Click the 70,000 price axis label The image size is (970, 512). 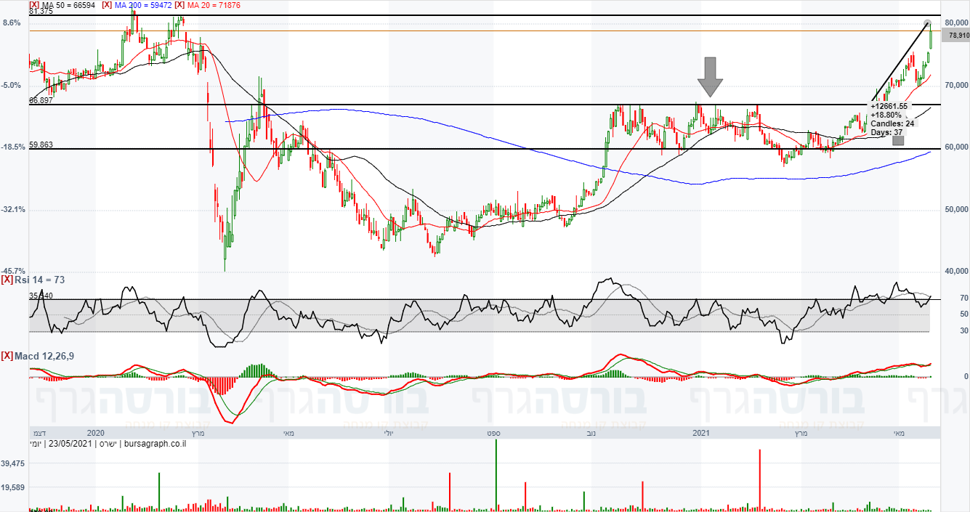pos(958,85)
